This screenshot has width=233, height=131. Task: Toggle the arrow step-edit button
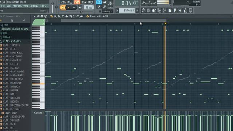point(104,2)
